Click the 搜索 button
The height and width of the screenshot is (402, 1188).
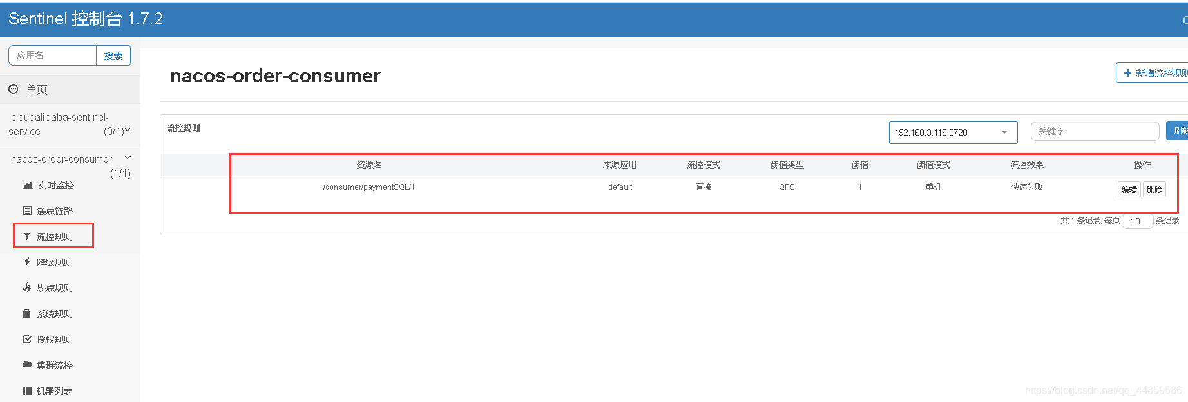tap(113, 55)
